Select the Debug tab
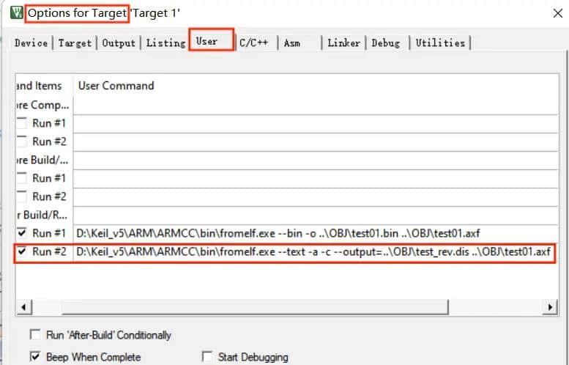 pyautogui.click(x=386, y=43)
